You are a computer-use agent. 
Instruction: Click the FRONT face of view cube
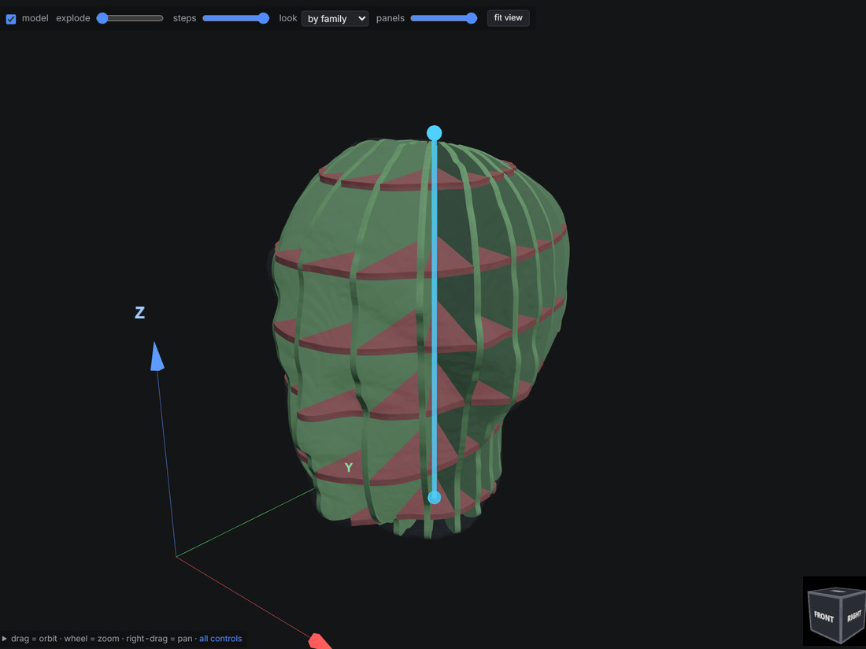pos(823,617)
